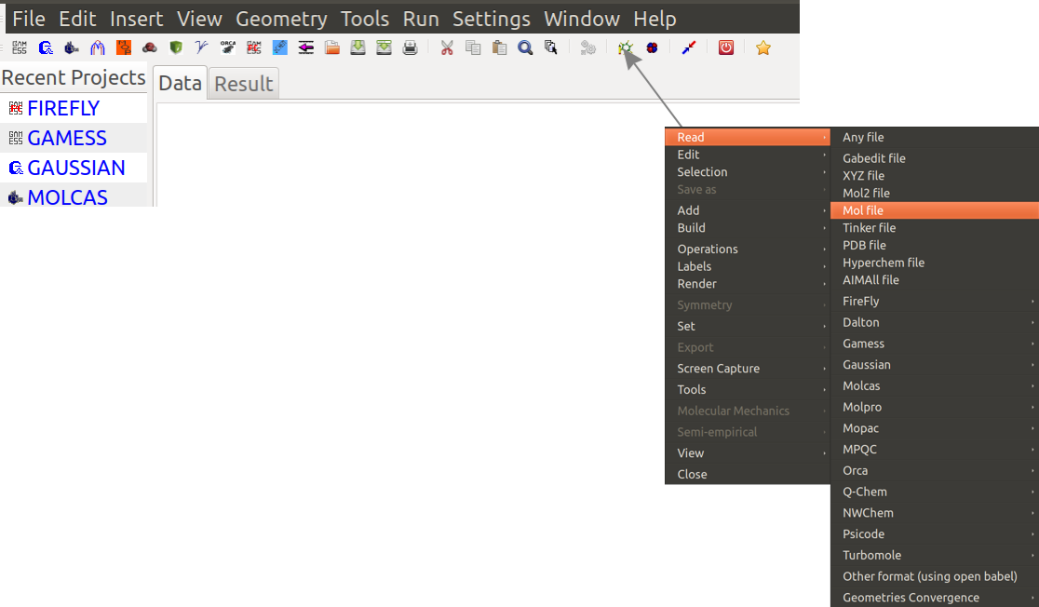Viewport: 1039px width, 607px height.
Task: Click the magenta arrow toolbar icon
Action: [x=305, y=47]
